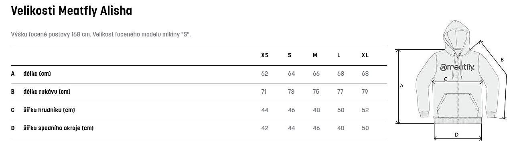This screenshot has height=159, width=517.
Task: Select the S size column header
Action: [290, 55]
